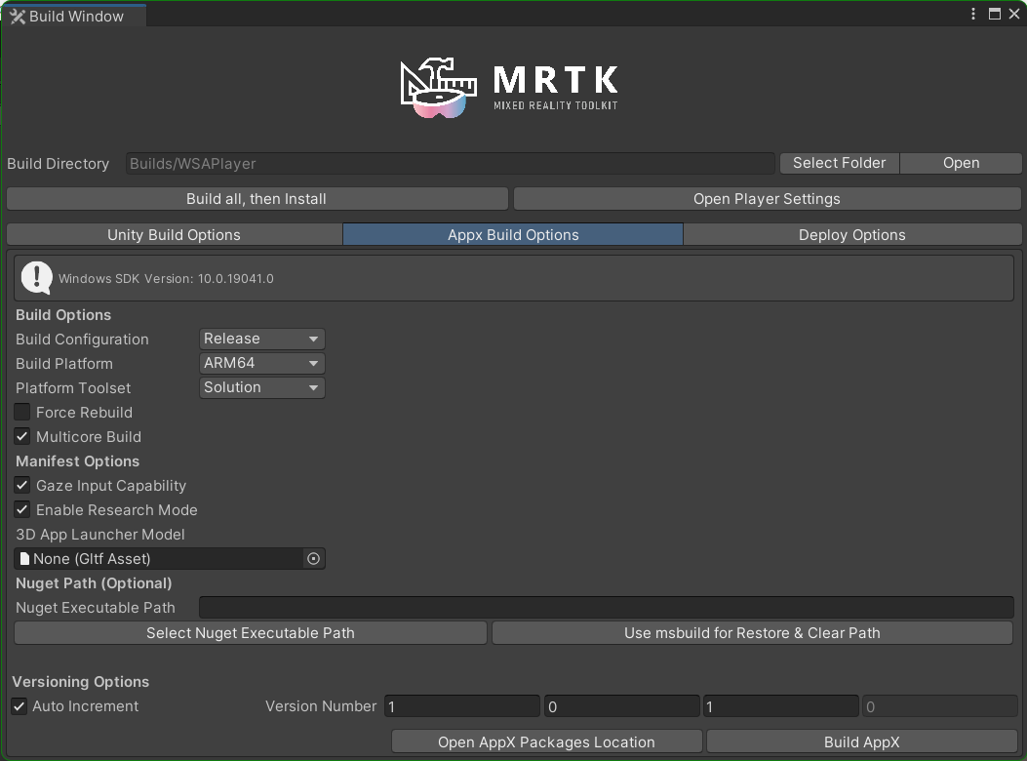1027x761 pixels.
Task: Open object picker for 3D App Launcher Model
Action: [314, 558]
